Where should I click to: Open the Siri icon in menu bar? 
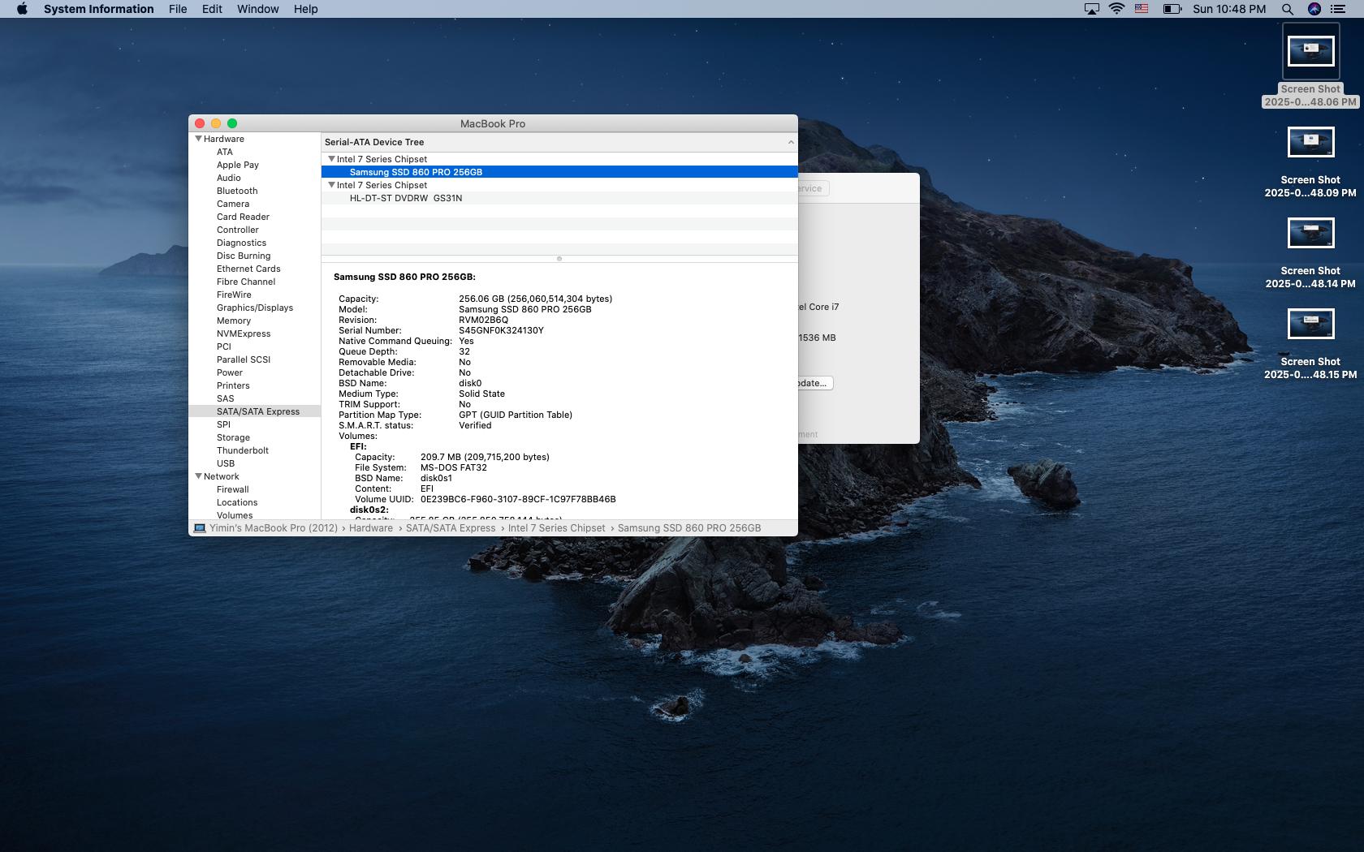click(1314, 9)
